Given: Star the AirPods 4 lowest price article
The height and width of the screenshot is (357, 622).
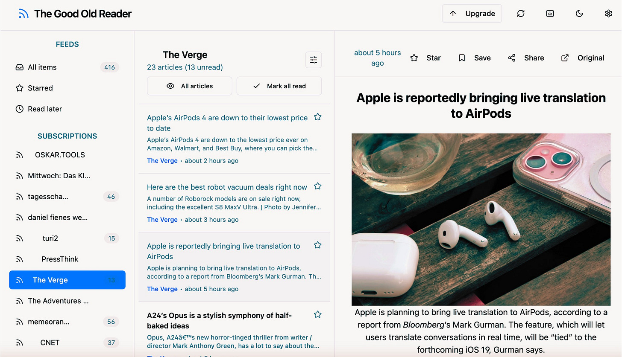Looking at the screenshot, I should click(317, 117).
